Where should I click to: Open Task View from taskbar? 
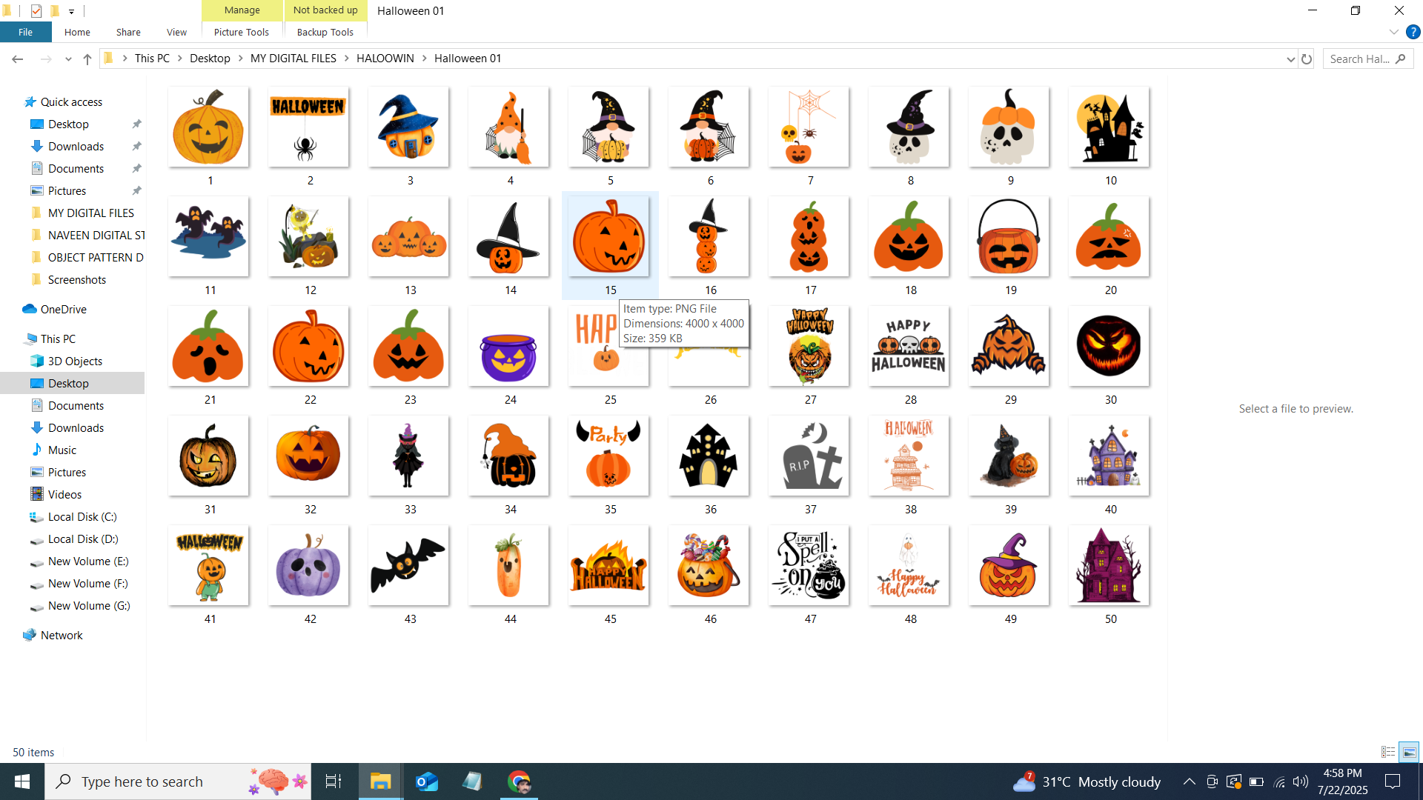click(x=334, y=781)
